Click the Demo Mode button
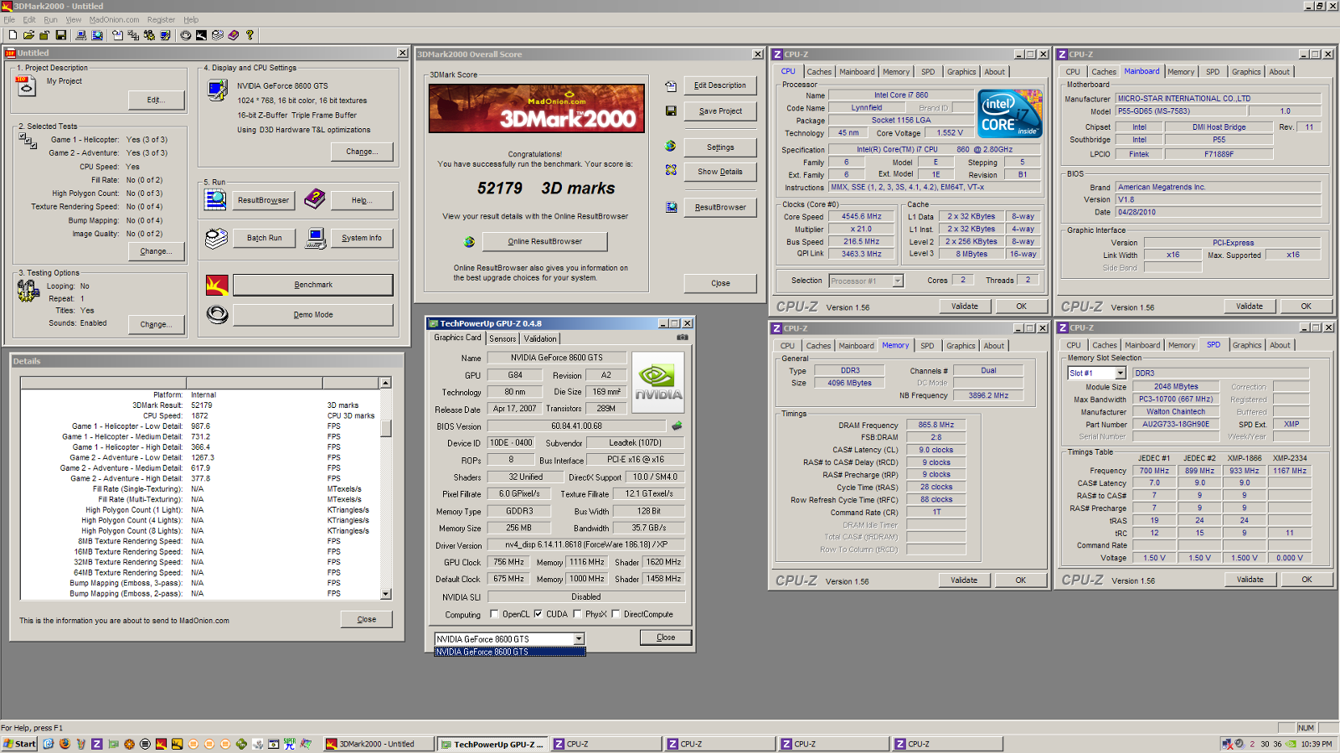This screenshot has height=753, width=1340. point(313,315)
